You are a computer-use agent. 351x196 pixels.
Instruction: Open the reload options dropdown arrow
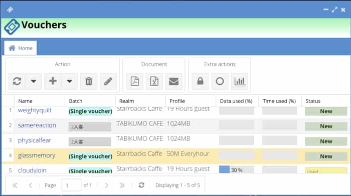pos(34,81)
